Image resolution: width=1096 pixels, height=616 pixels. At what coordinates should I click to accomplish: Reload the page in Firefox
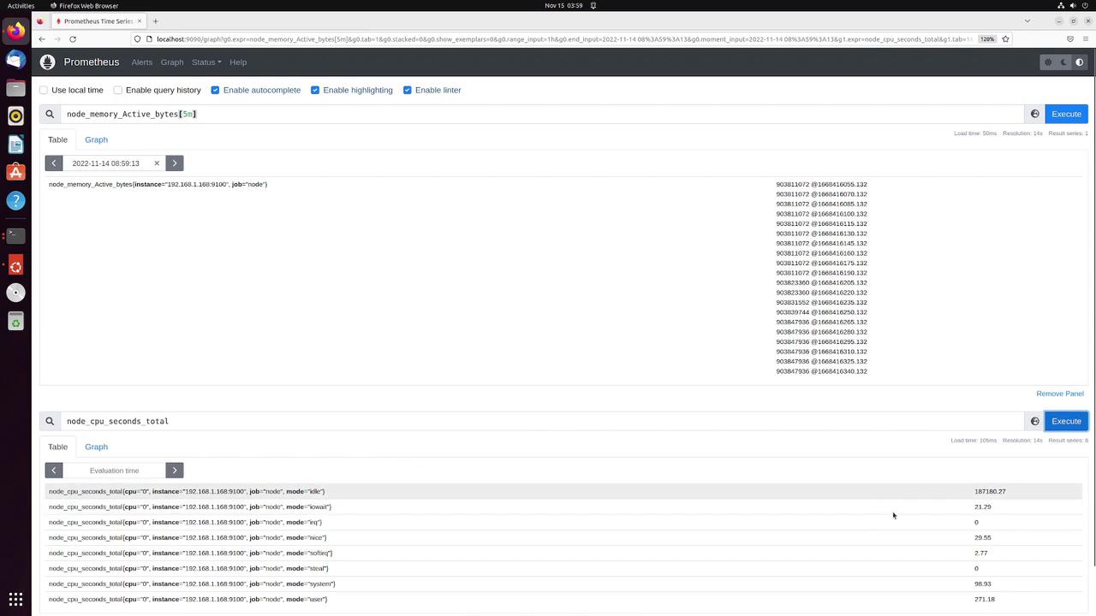coord(73,38)
